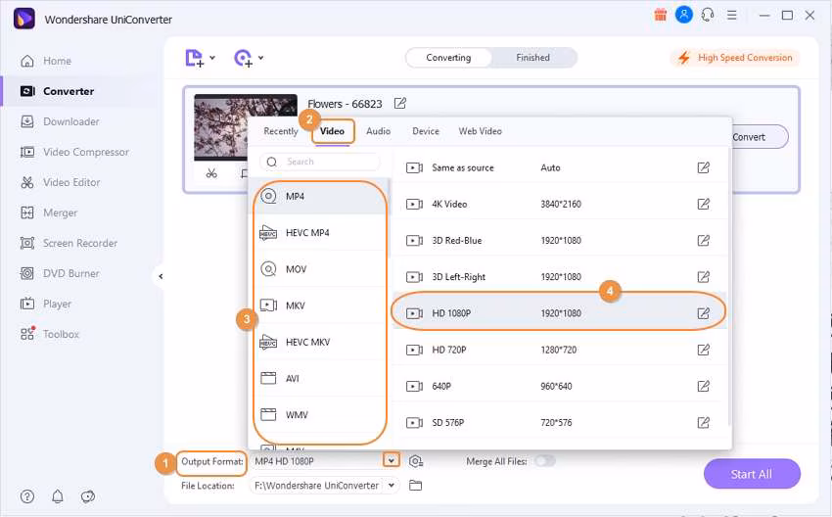Open the headset support icon
Viewport: 832px width, 517px height.
(708, 15)
